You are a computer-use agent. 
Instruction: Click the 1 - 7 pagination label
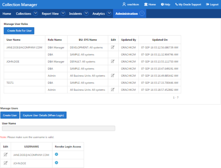coord(175,97)
